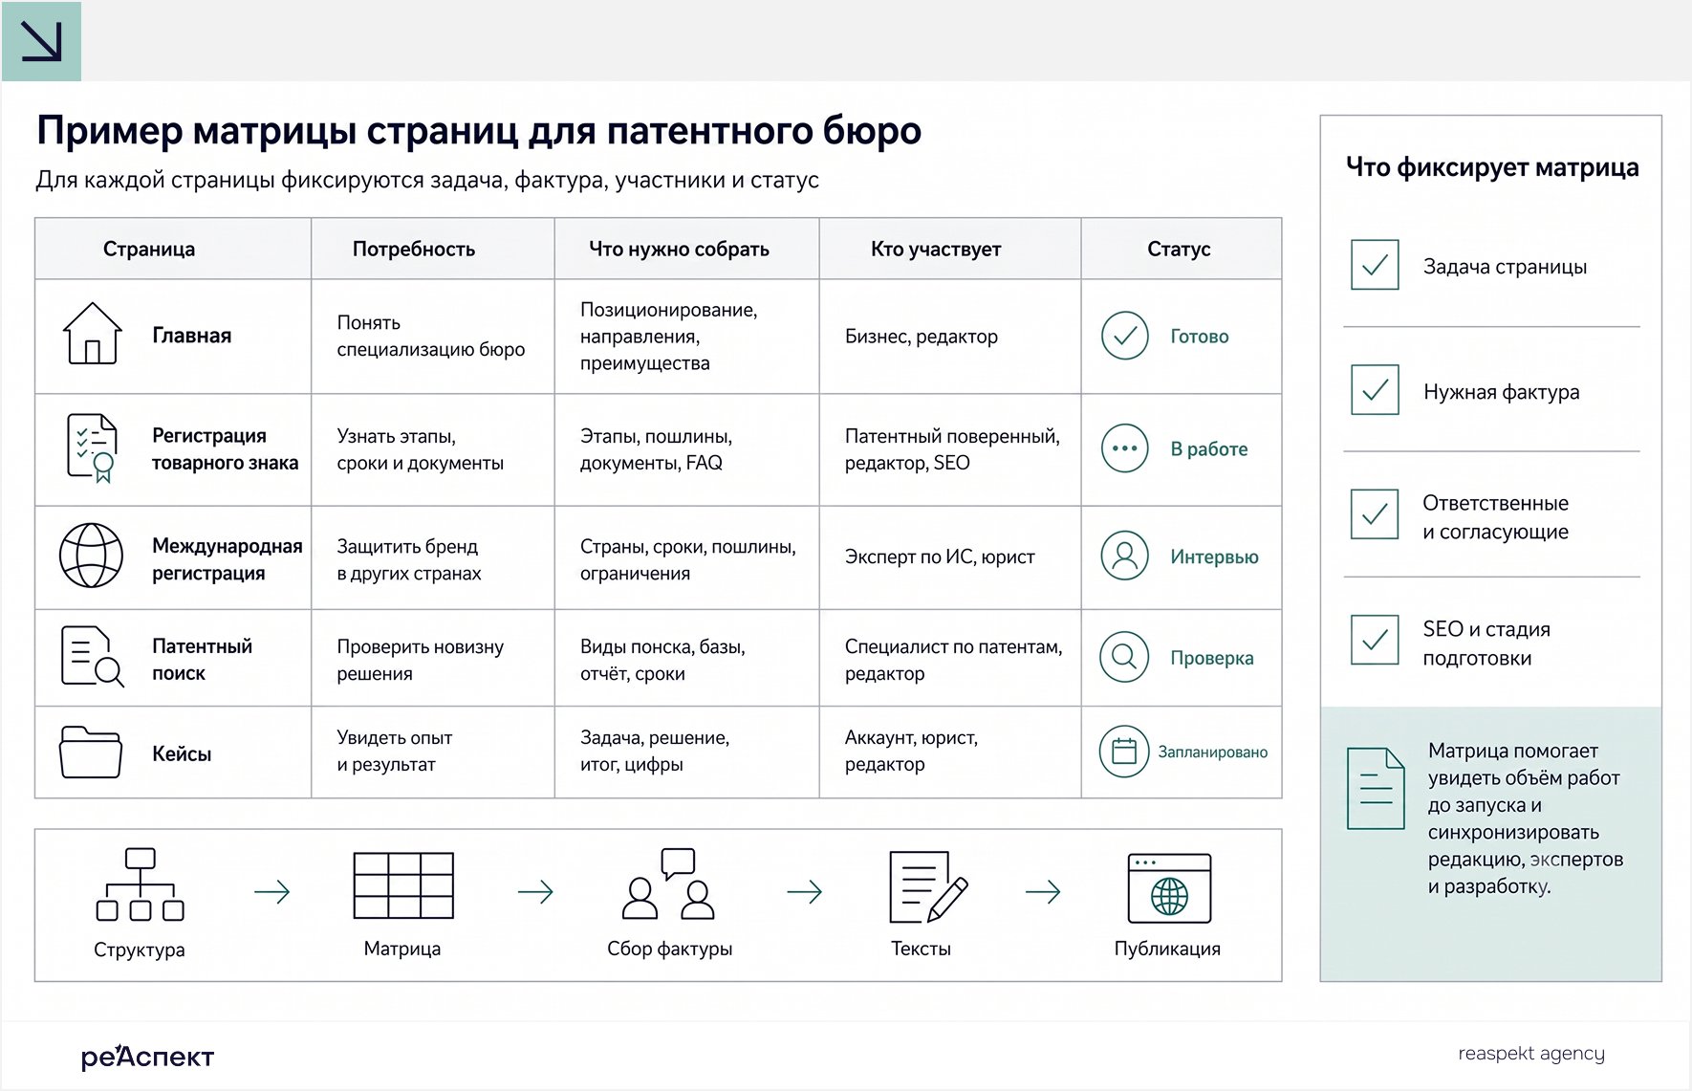The width and height of the screenshot is (1692, 1091).
Task: Click the globe icon for Международная регистрация
Action: (x=92, y=556)
